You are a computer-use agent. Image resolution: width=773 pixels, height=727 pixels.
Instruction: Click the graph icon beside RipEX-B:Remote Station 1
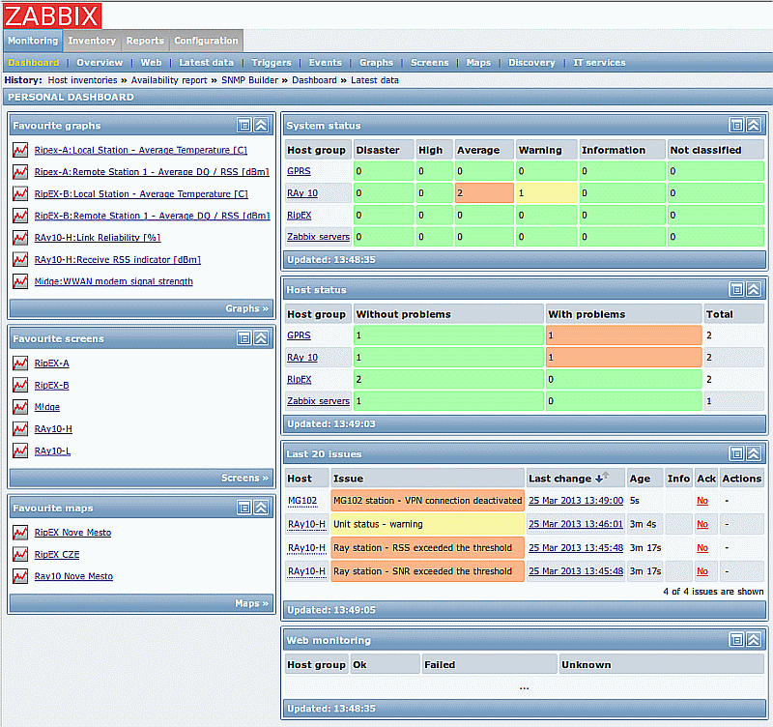(20, 216)
